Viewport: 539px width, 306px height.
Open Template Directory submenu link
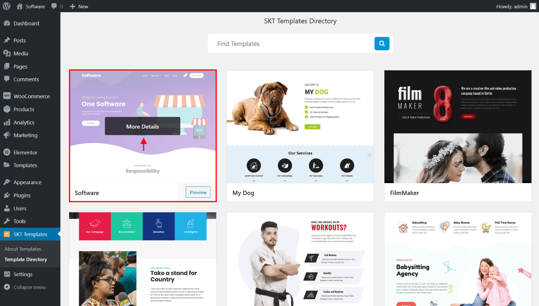click(x=26, y=259)
